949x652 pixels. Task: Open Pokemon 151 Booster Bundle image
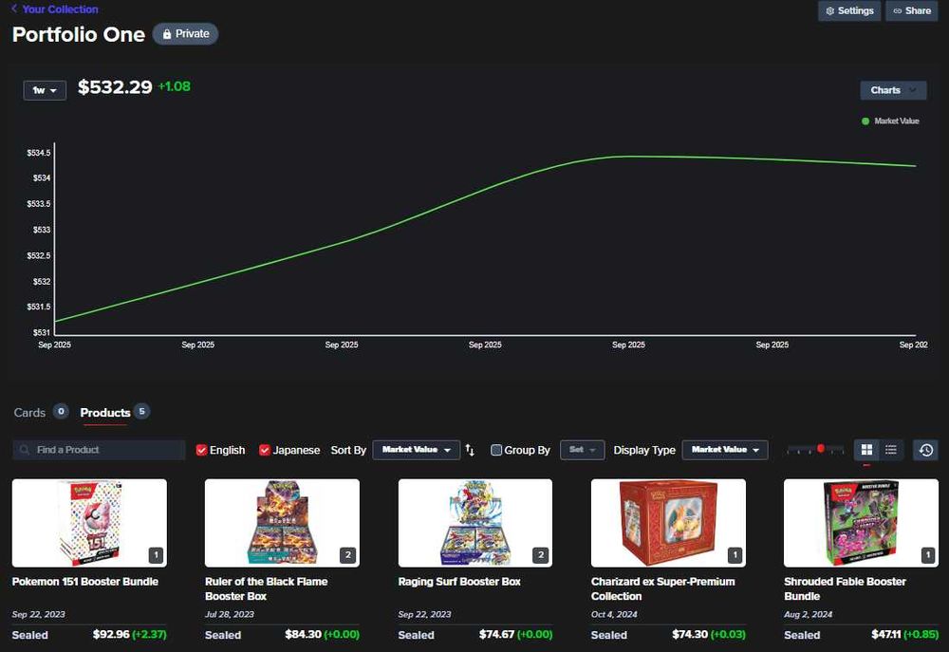(x=89, y=523)
